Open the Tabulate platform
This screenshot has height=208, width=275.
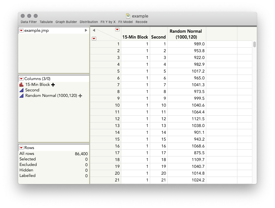click(x=46, y=22)
